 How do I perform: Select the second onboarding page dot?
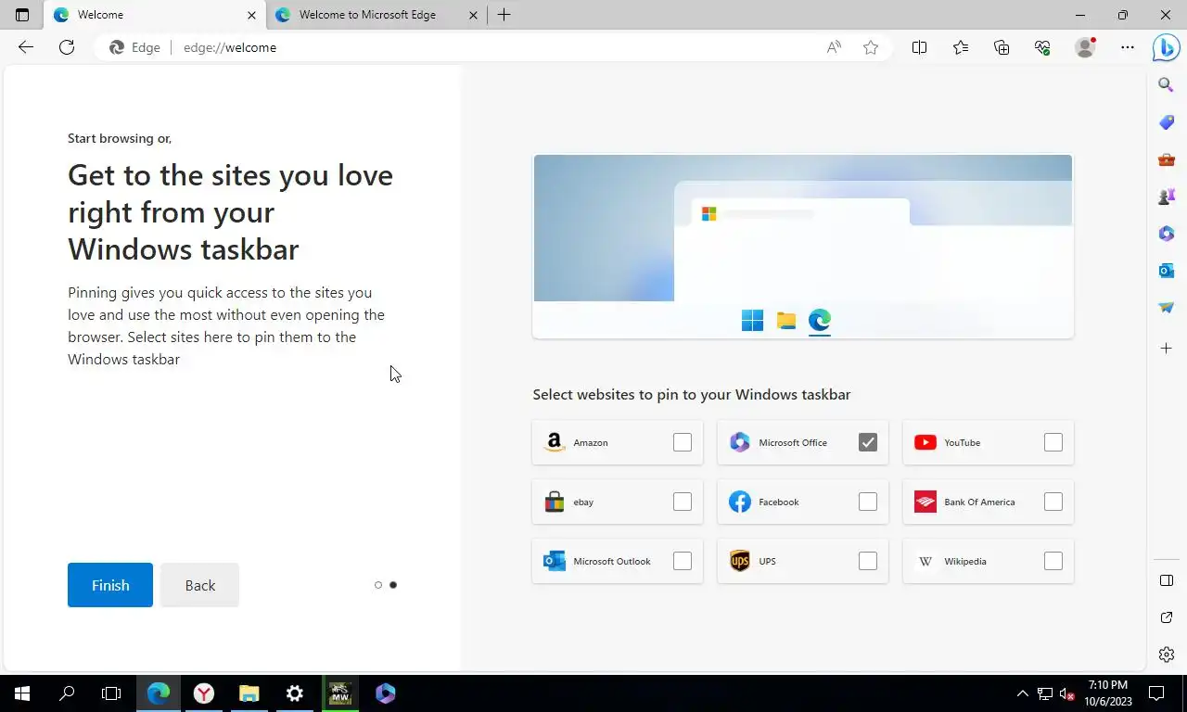pyautogui.click(x=393, y=585)
